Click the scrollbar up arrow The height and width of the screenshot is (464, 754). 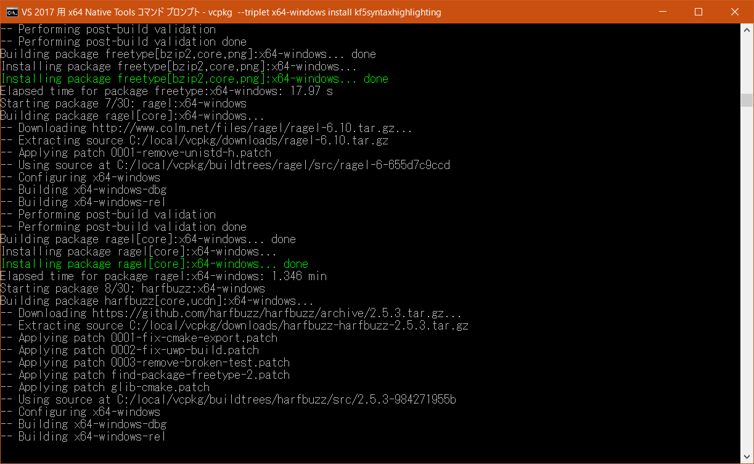click(747, 30)
